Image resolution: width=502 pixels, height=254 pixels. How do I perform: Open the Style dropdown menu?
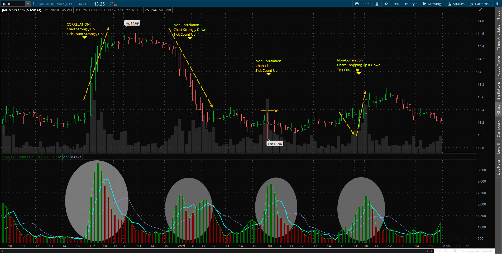click(x=411, y=4)
